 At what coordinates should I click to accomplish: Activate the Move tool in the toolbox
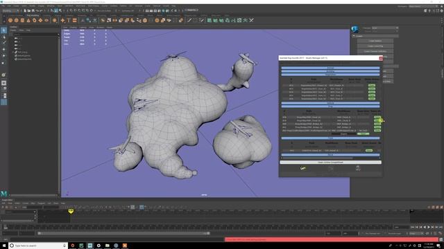[3, 49]
